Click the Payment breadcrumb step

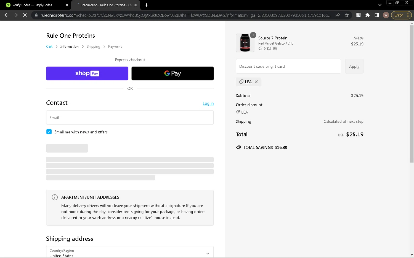point(115,46)
